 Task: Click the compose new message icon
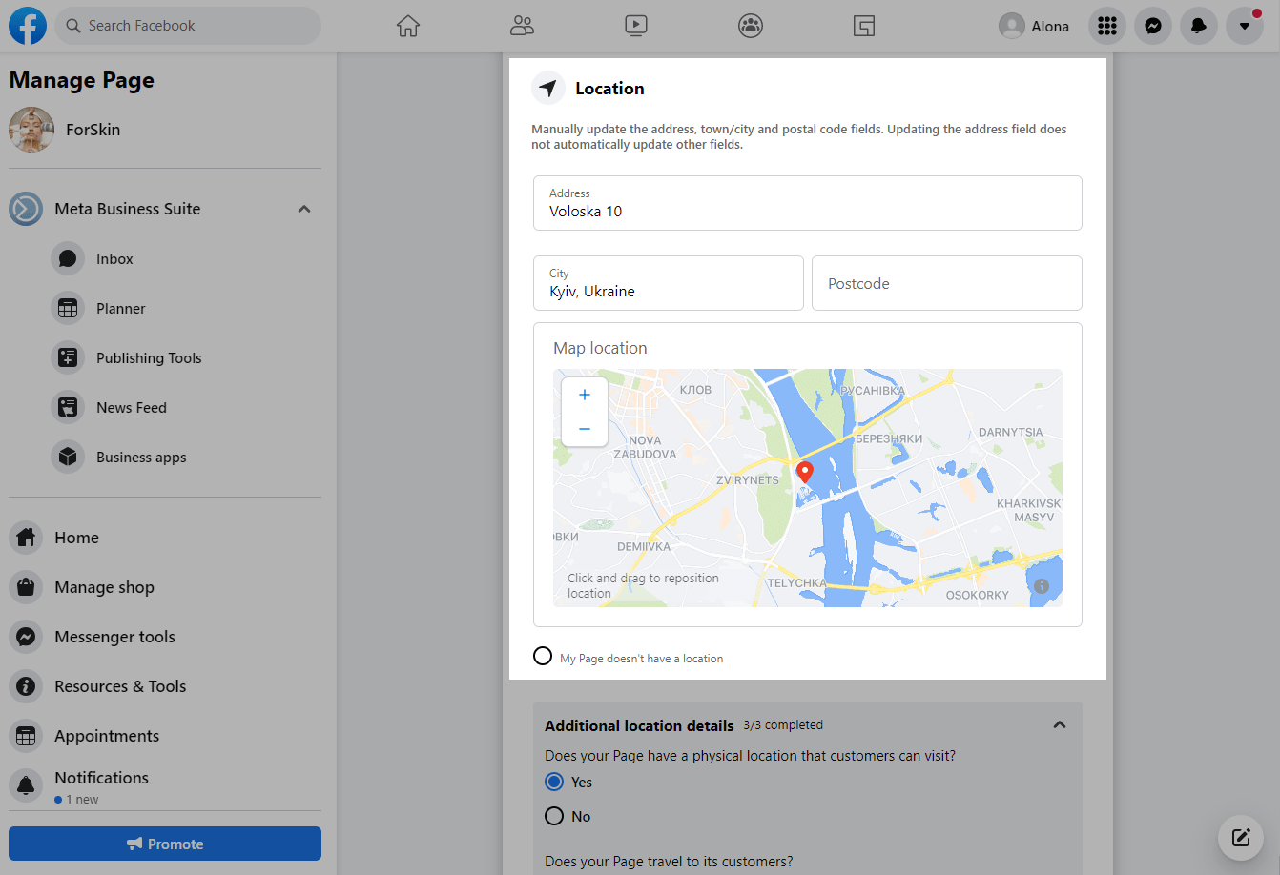(x=1241, y=838)
